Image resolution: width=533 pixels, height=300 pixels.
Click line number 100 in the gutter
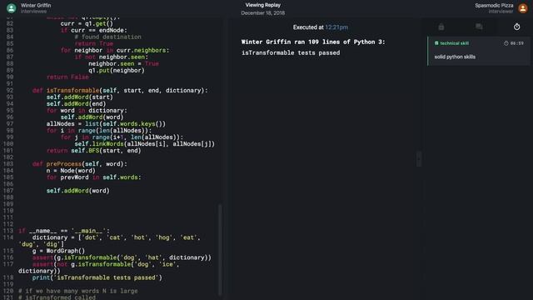8,144
